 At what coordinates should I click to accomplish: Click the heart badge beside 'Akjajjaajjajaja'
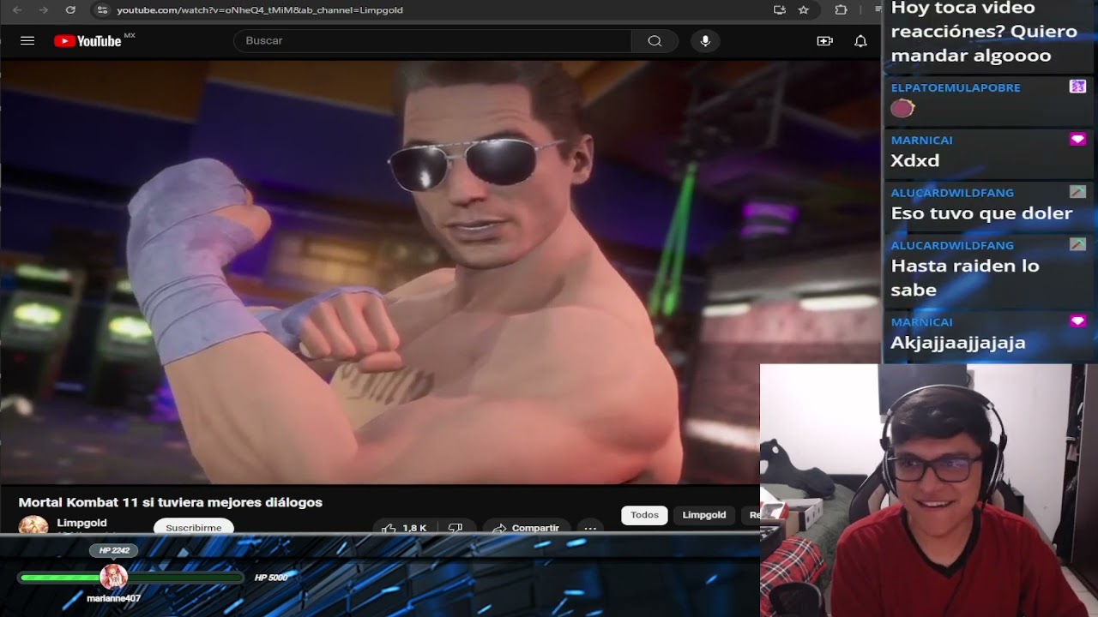pos(1077,320)
